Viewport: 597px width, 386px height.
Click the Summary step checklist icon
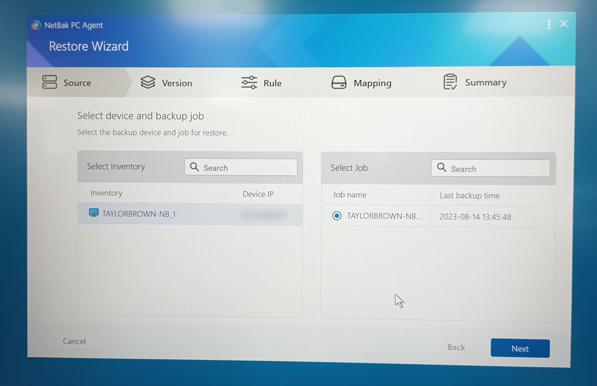point(450,82)
